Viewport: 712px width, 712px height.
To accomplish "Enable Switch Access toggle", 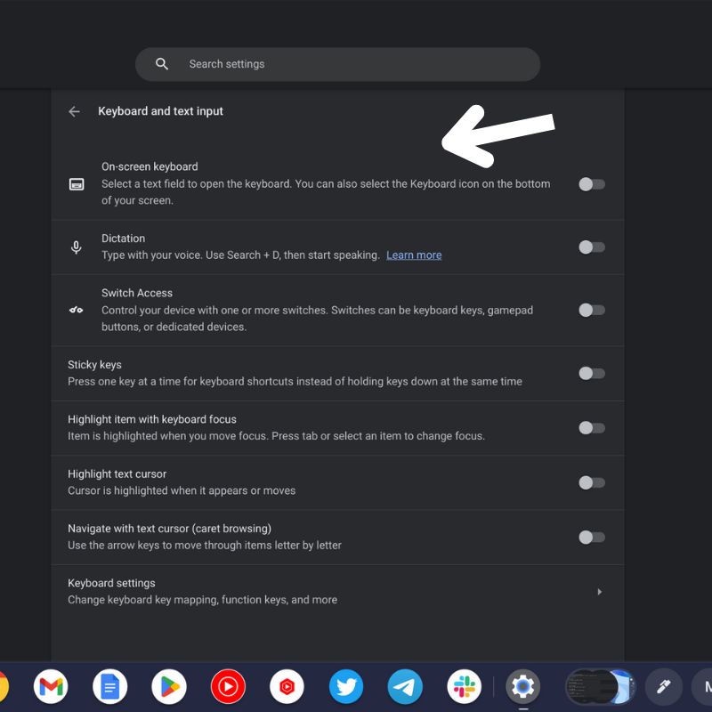I will [591, 311].
